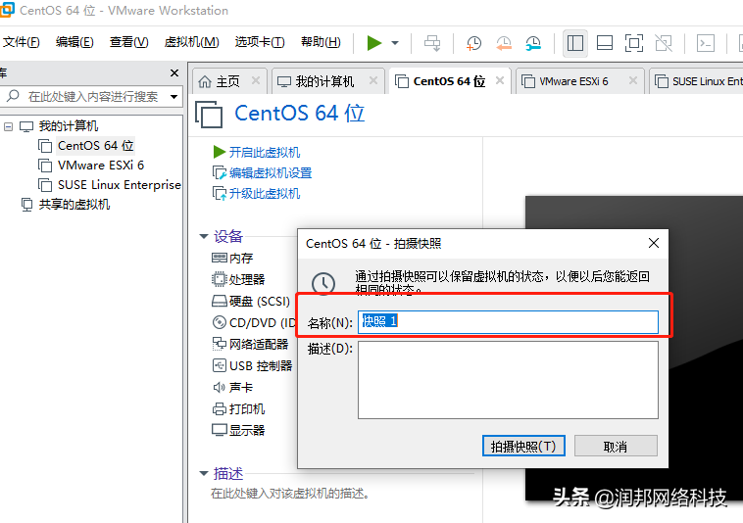Click the 拍摄快照(T) button
The image size is (743, 523).
coord(523,446)
